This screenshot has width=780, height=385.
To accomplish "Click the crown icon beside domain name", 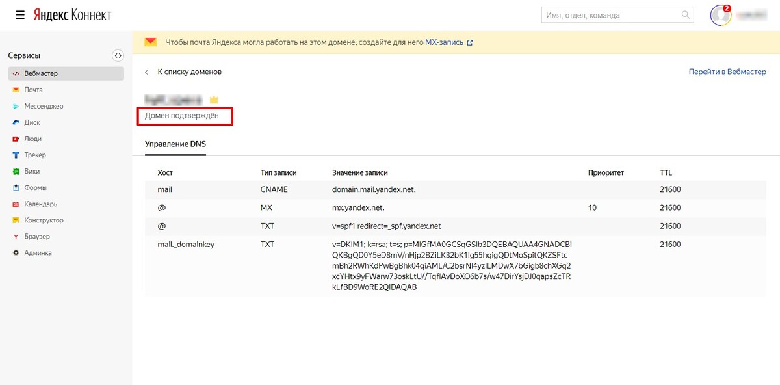I will tap(214, 100).
